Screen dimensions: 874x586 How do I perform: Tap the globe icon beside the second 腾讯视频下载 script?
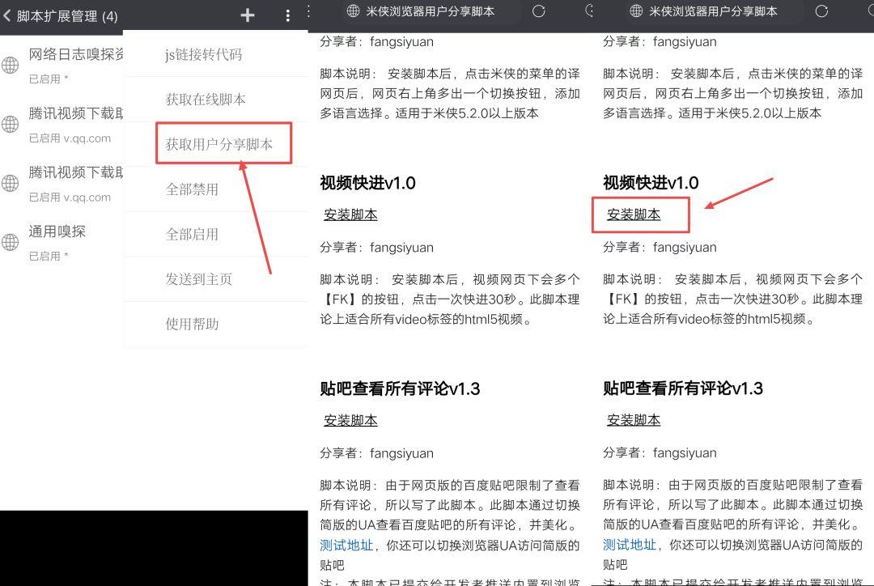(x=11, y=184)
